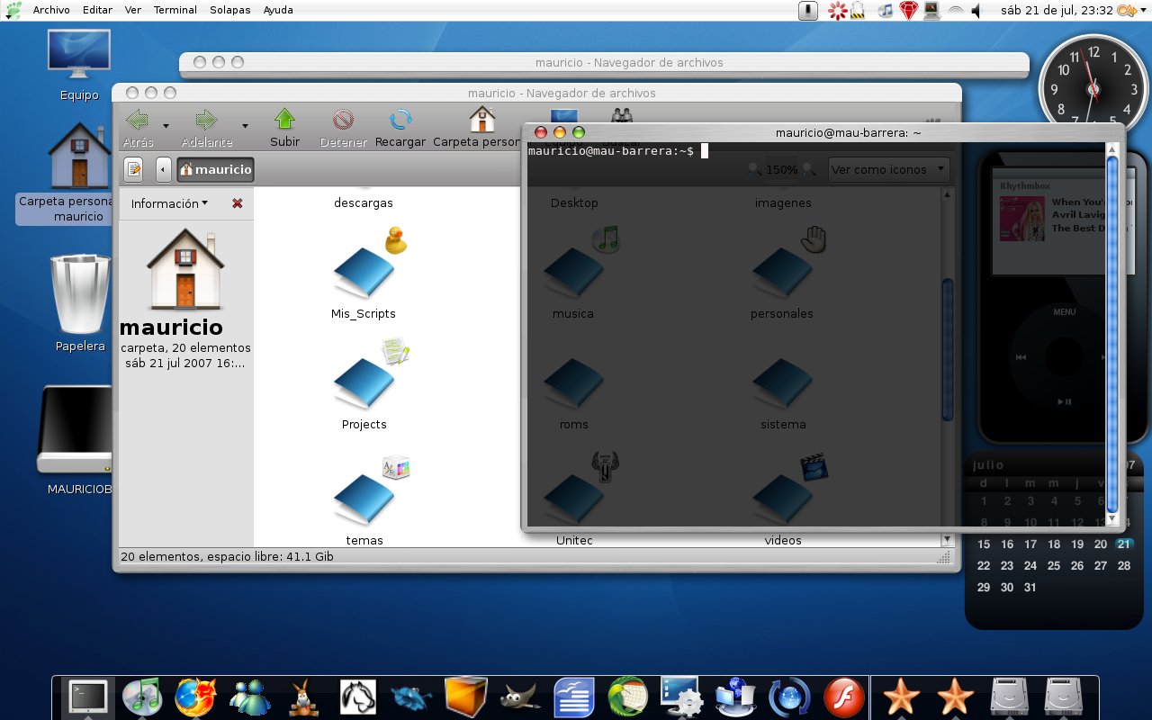1152x720 pixels.
Task: Launch Rhythmbox music disc dock icon
Action: point(141,696)
